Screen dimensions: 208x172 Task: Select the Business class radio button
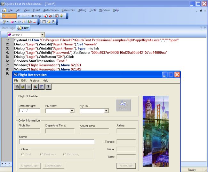(42, 154)
